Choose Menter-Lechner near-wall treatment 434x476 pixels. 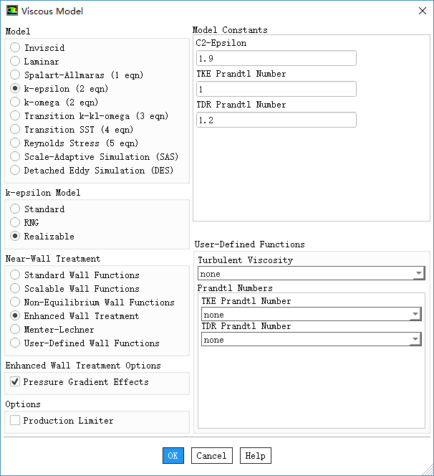[x=15, y=330]
